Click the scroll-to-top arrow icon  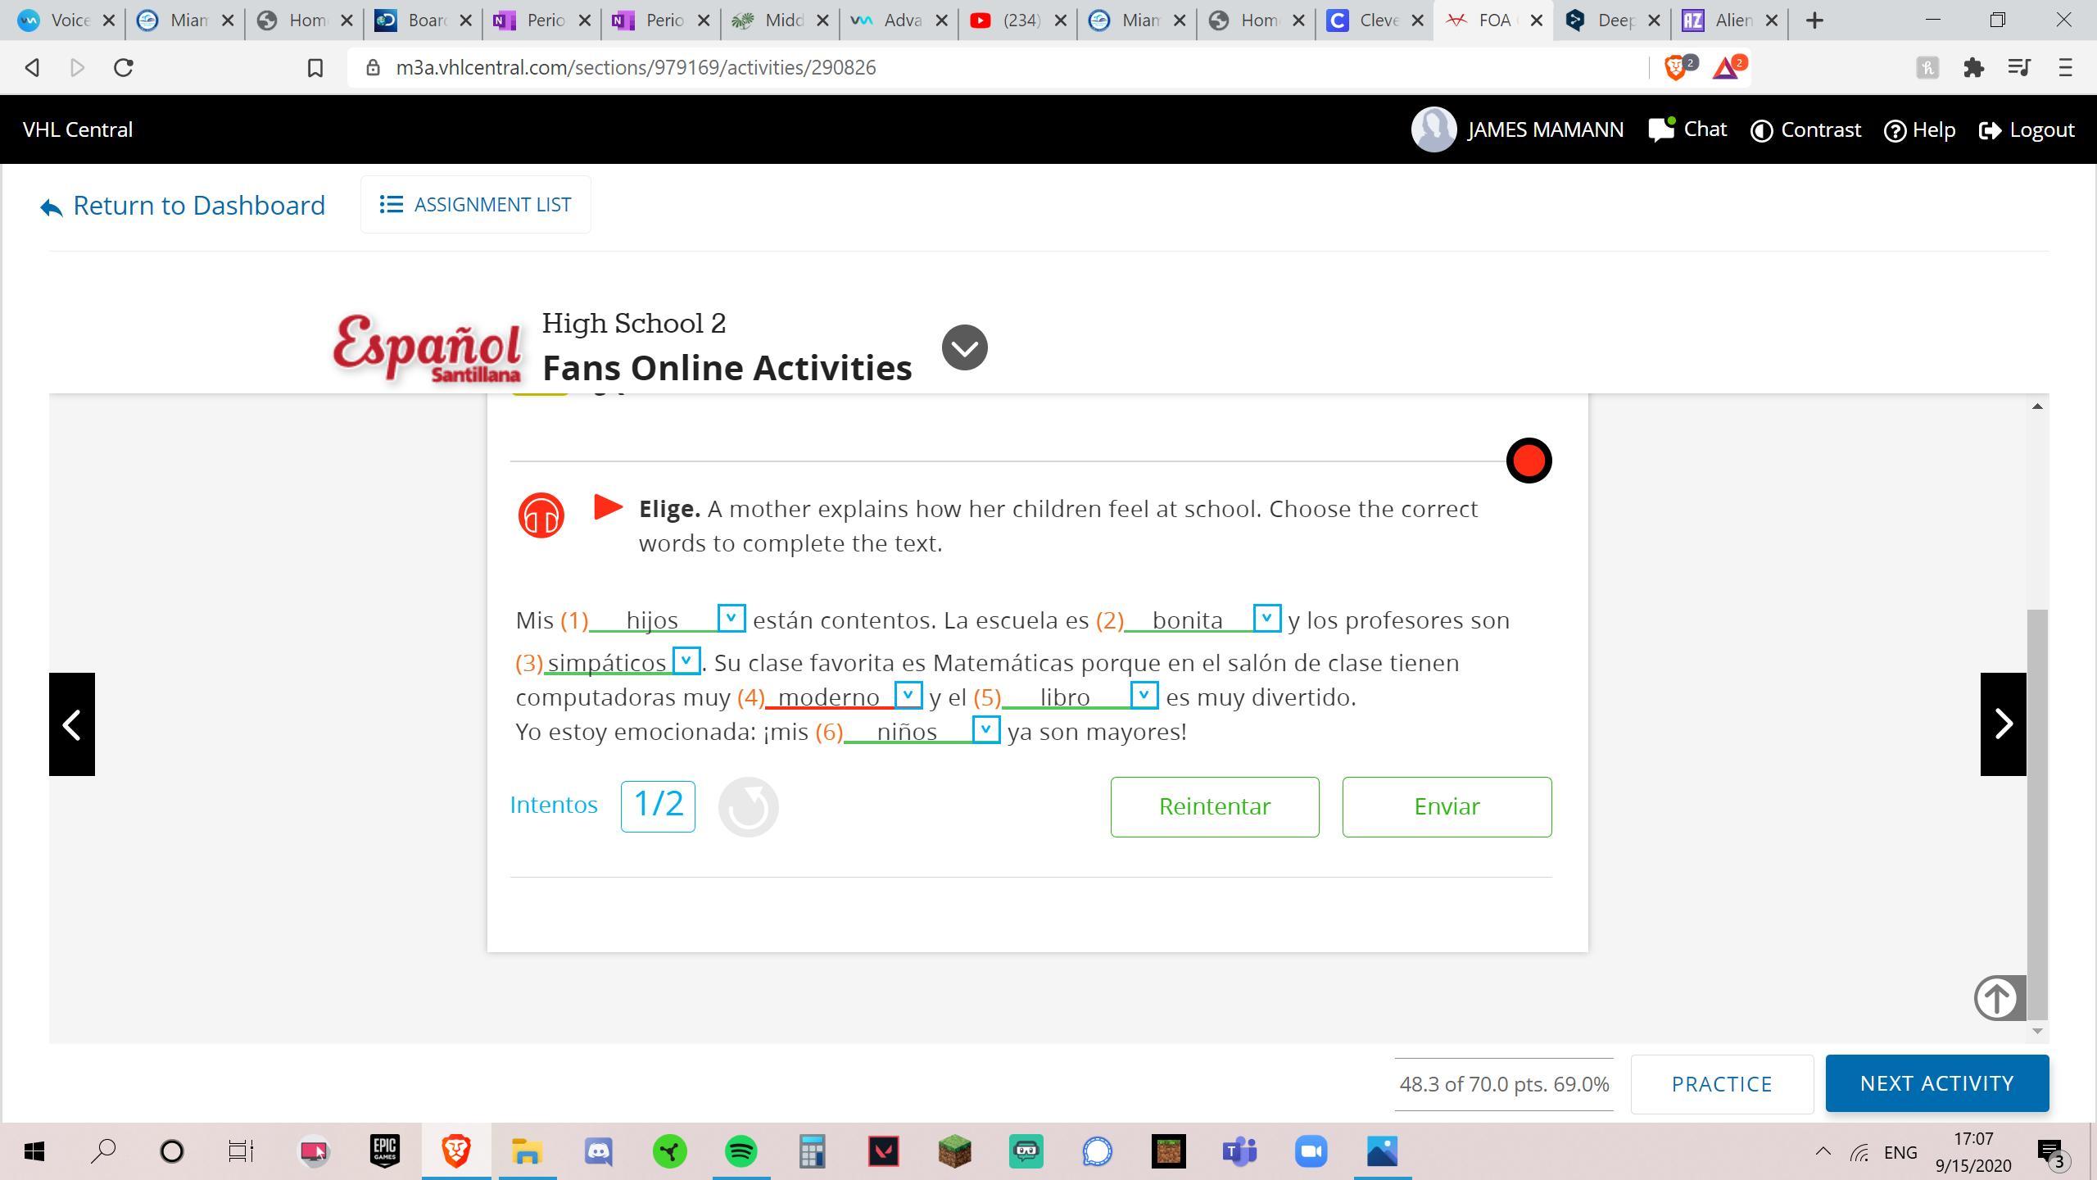coord(1997,997)
